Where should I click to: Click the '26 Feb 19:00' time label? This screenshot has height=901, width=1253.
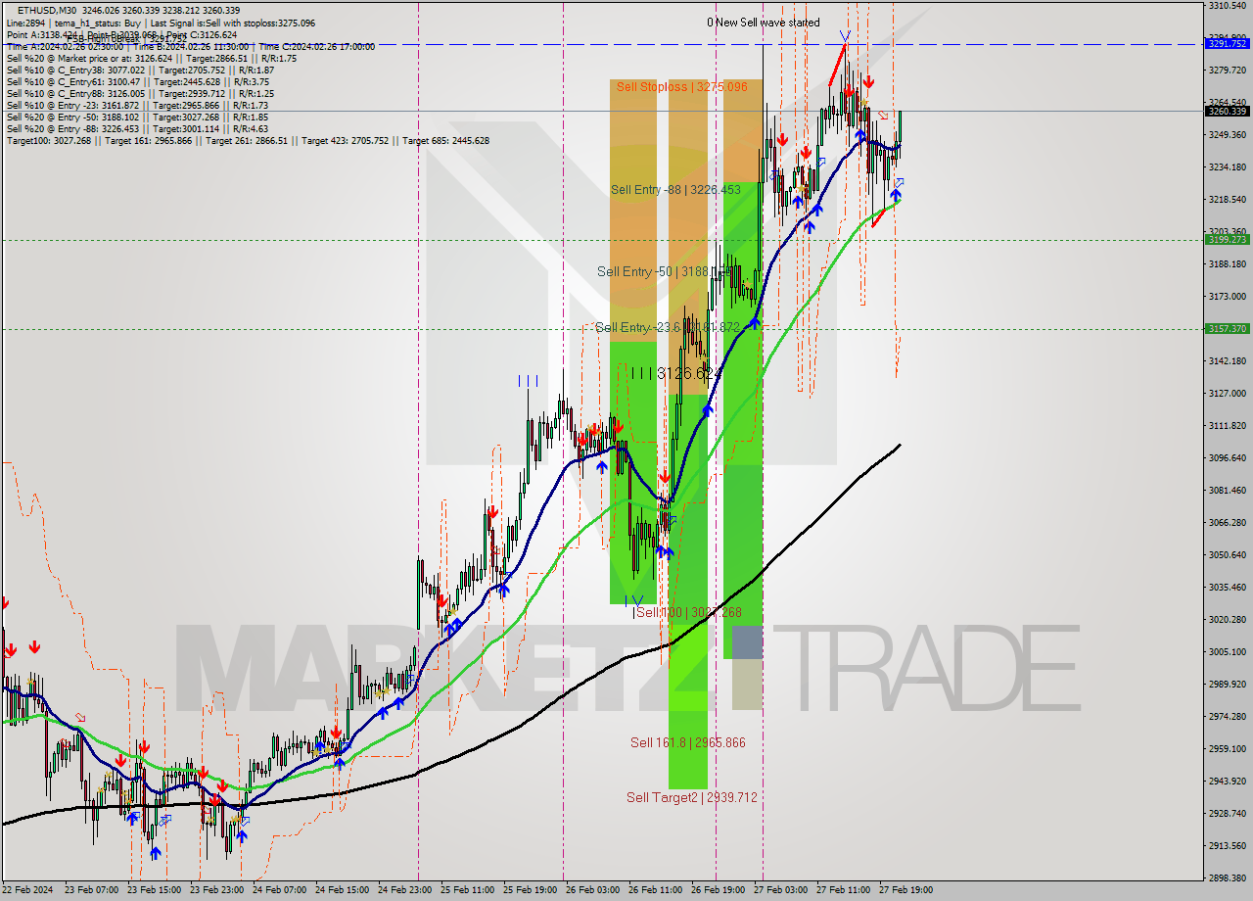coord(718,890)
